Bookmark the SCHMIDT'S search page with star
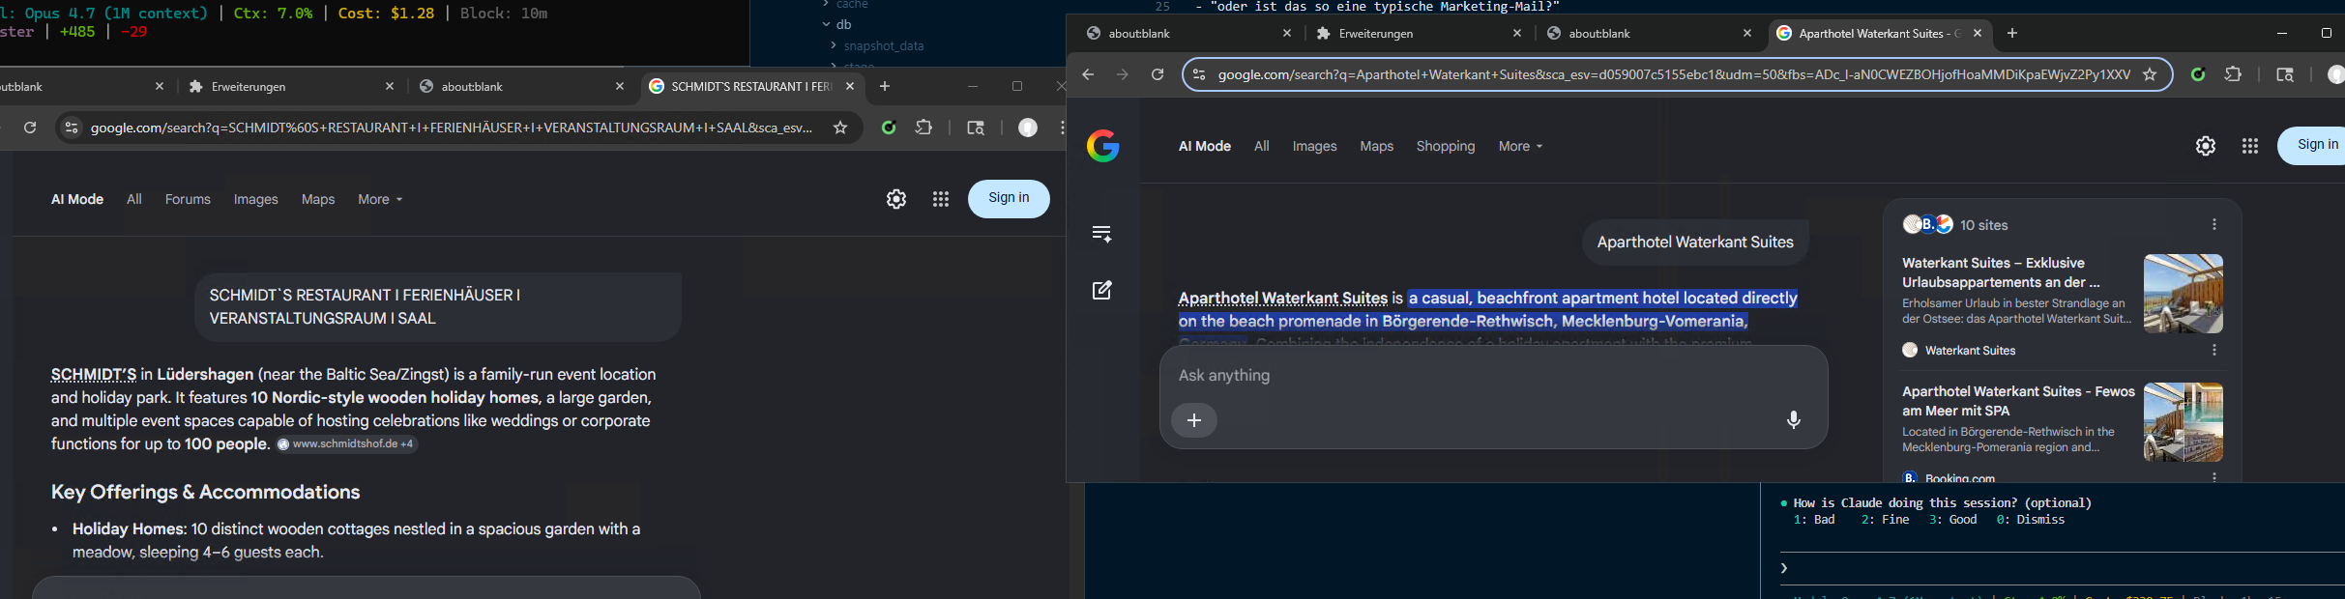The height and width of the screenshot is (599, 2345). [840, 128]
